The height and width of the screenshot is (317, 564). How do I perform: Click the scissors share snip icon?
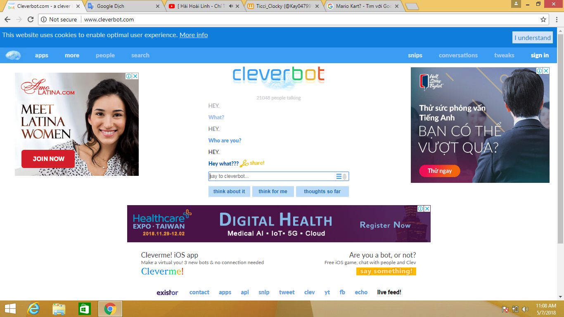(x=244, y=163)
